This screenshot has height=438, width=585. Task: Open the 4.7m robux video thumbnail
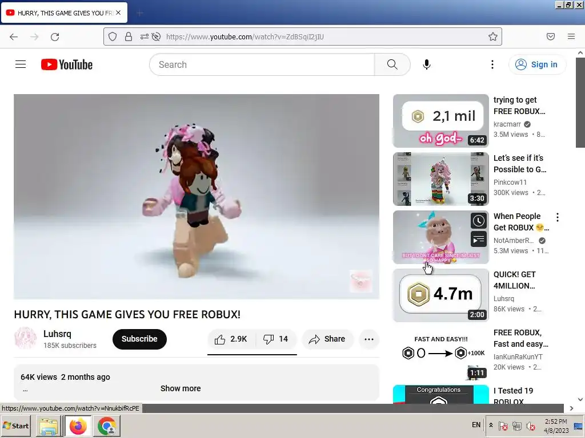pos(440,295)
